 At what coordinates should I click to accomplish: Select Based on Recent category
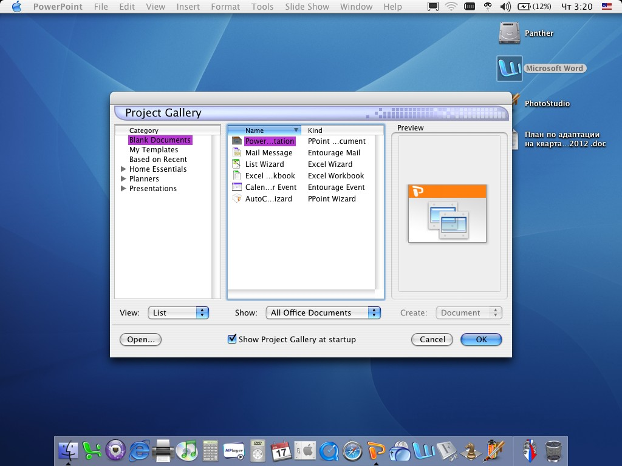point(158,160)
